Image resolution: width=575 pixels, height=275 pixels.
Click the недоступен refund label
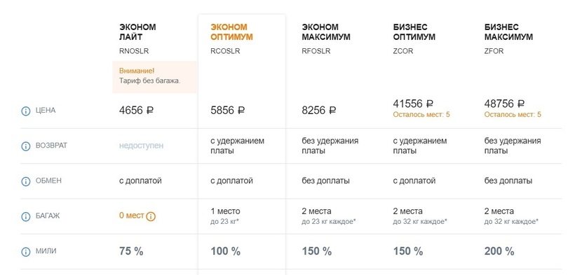point(141,146)
